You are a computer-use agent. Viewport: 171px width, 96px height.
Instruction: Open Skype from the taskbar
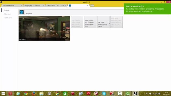click(x=104, y=94)
